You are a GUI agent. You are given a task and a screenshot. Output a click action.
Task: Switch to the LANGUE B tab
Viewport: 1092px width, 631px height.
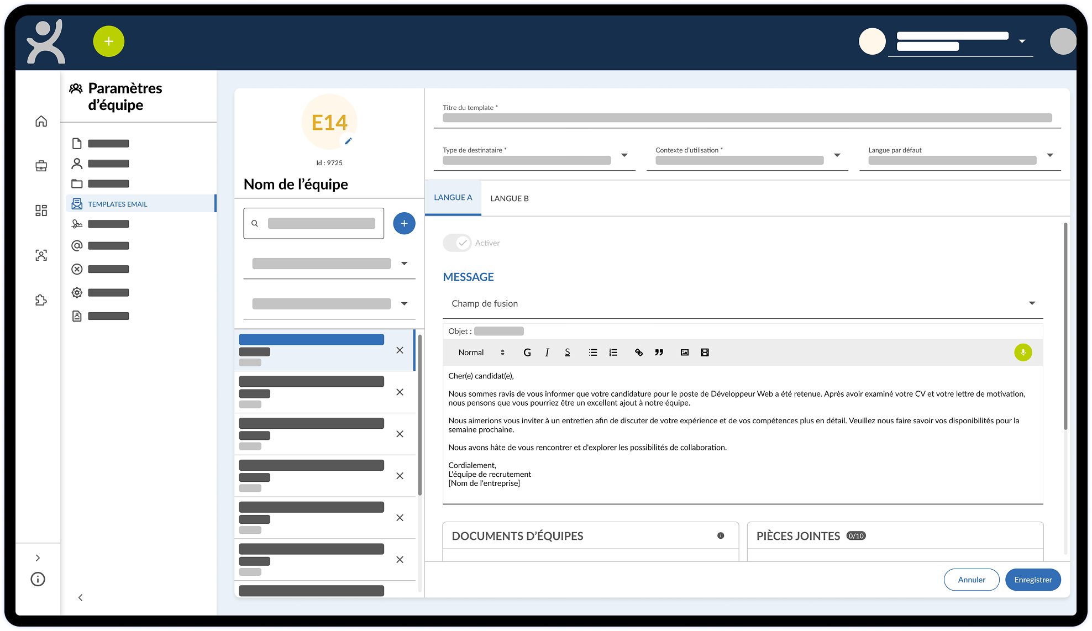point(509,198)
